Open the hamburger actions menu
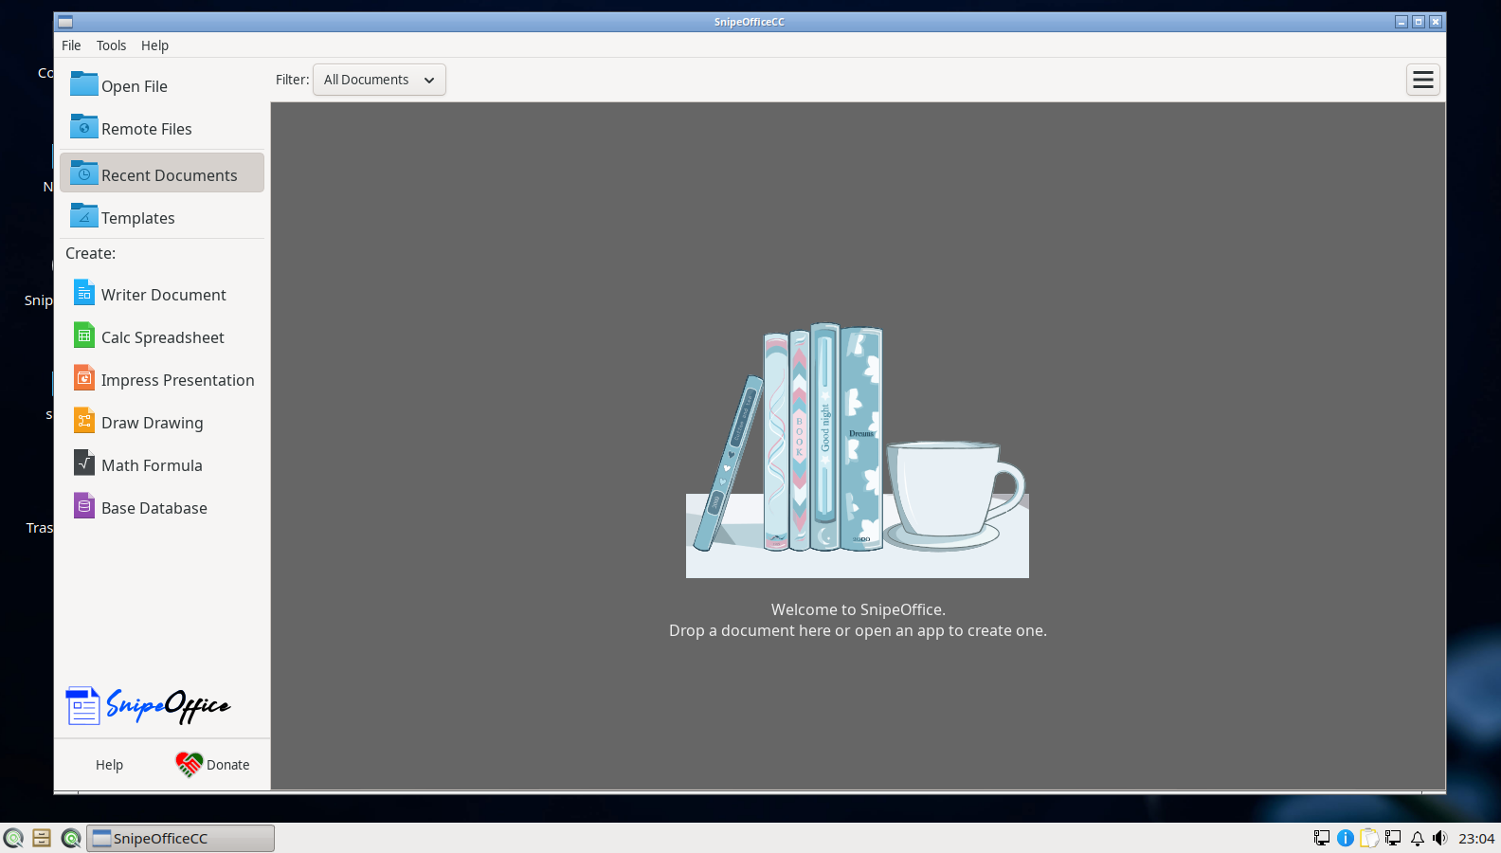The image size is (1501, 853). point(1423,80)
